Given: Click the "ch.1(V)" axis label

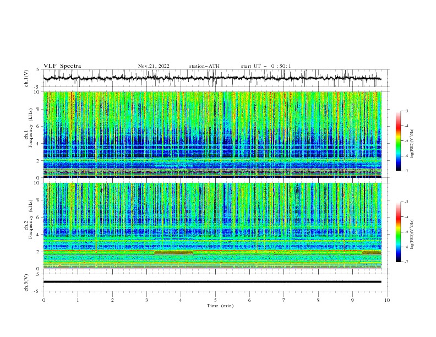Looking at the screenshot, I should click(x=26, y=78).
